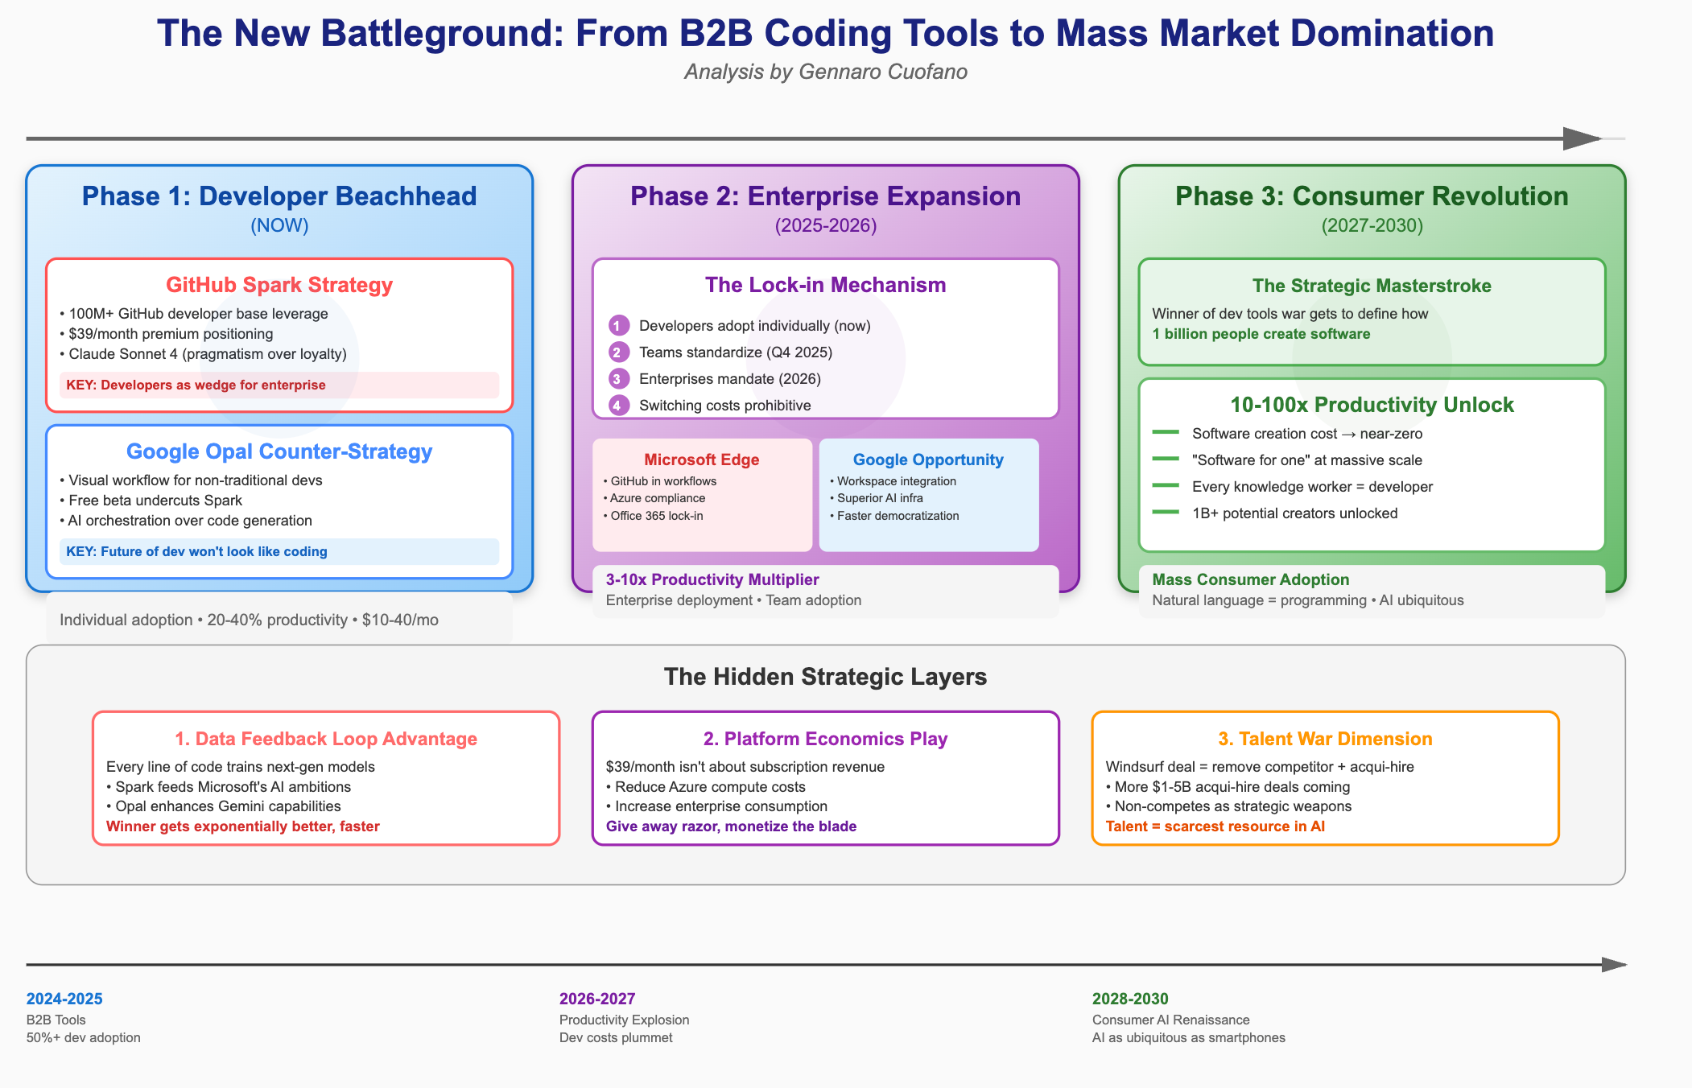This screenshot has width=1692, height=1088.
Task: Click numbered circle 2 beside Teams standardize
Action: click(617, 352)
